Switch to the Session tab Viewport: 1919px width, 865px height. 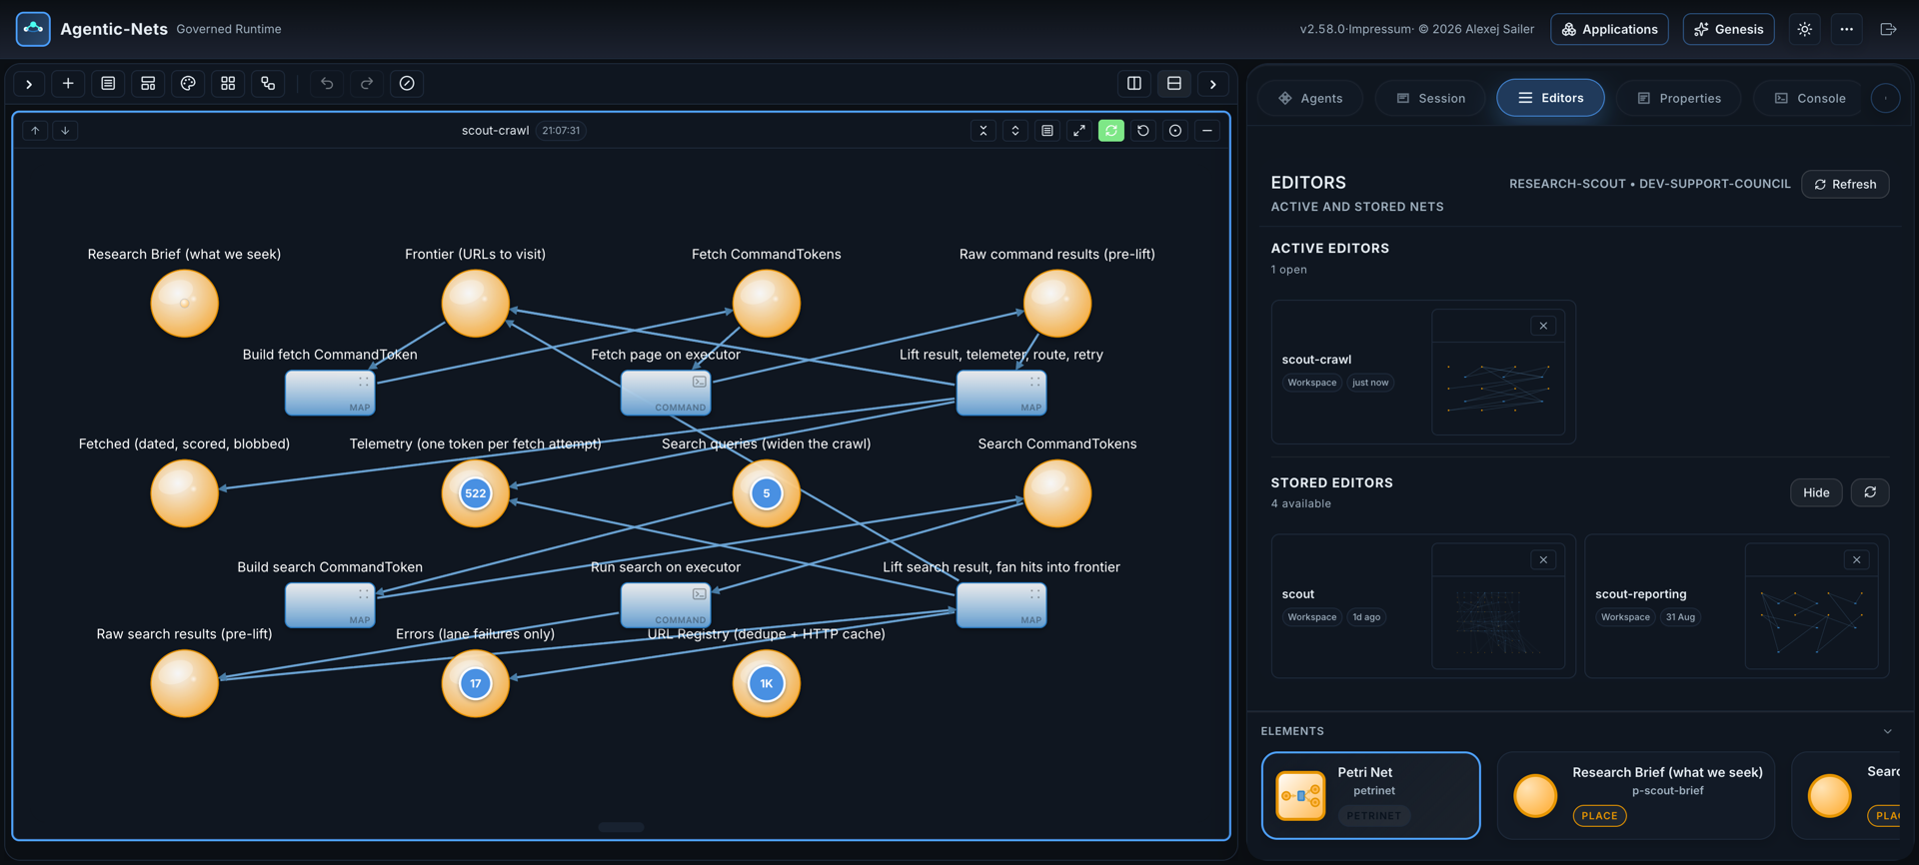coord(1430,98)
